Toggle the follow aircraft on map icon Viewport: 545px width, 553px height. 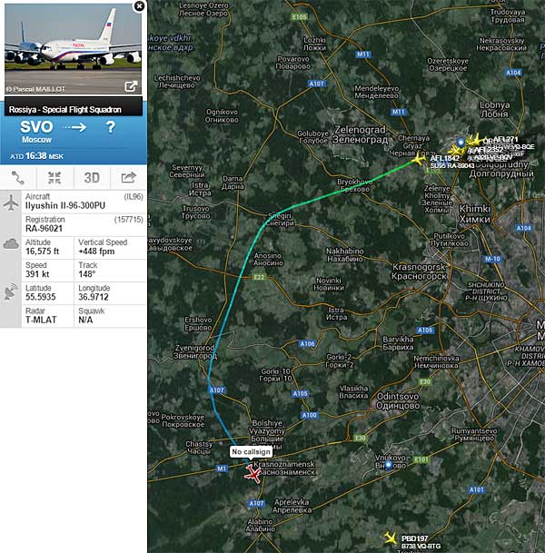[54, 178]
